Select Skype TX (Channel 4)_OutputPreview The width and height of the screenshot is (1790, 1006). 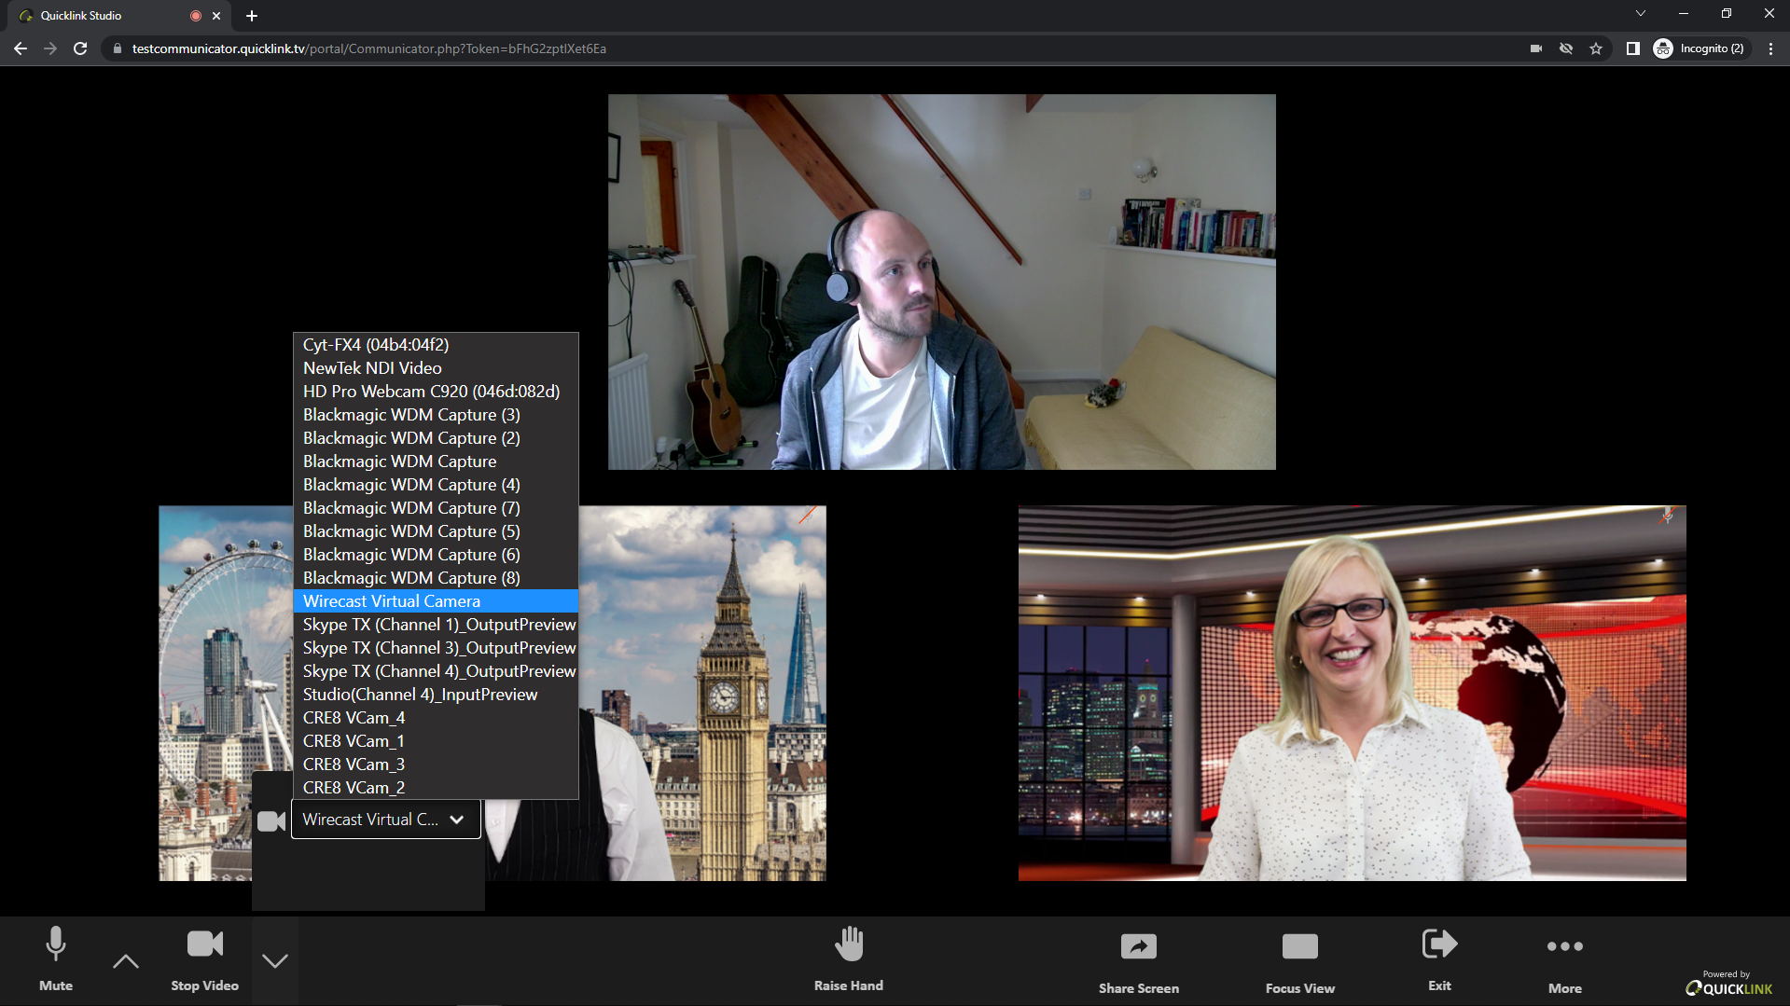click(437, 671)
